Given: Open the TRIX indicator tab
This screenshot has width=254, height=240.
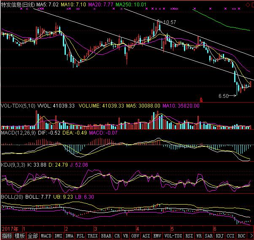Looking at the screenshot, I should (92, 236).
